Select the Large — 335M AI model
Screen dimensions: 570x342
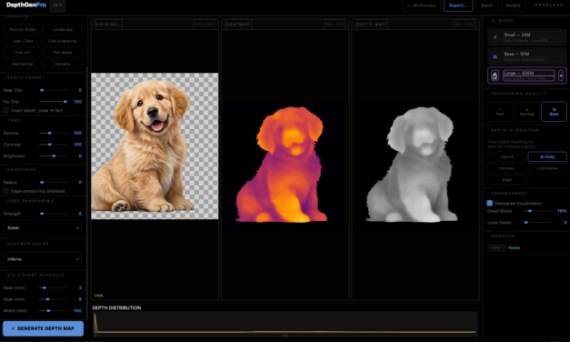click(526, 75)
